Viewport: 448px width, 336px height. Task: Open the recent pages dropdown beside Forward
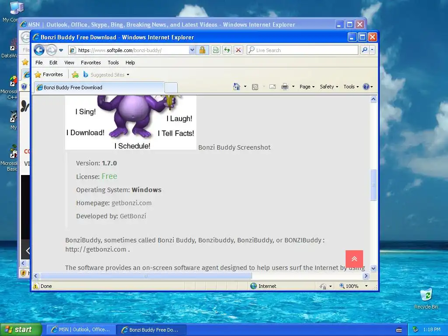[x=61, y=50]
